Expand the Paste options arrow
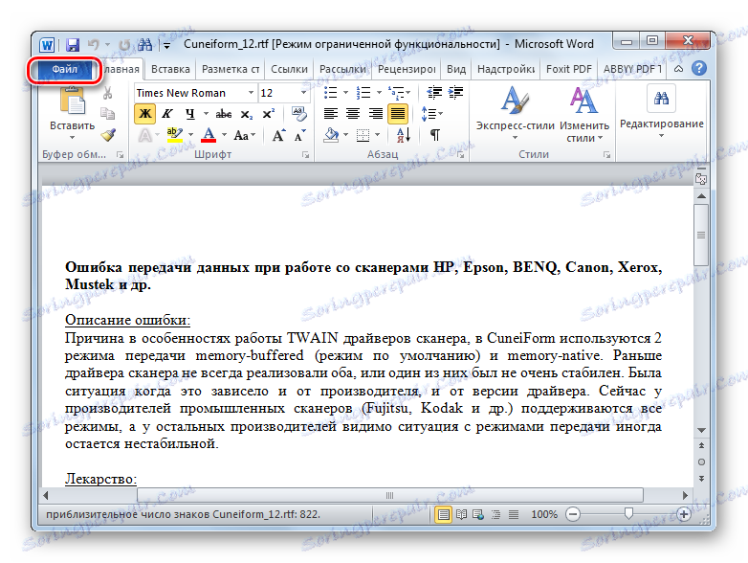Viewport: 748px width, 563px height. (72, 138)
